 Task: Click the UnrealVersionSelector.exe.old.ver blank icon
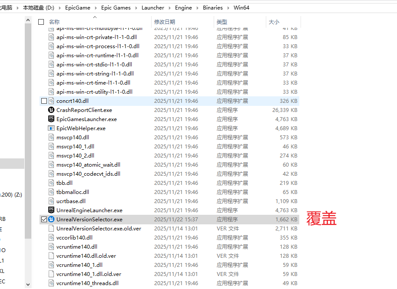51,228
